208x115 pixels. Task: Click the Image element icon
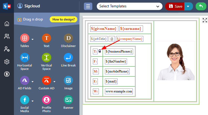tap(68, 81)
